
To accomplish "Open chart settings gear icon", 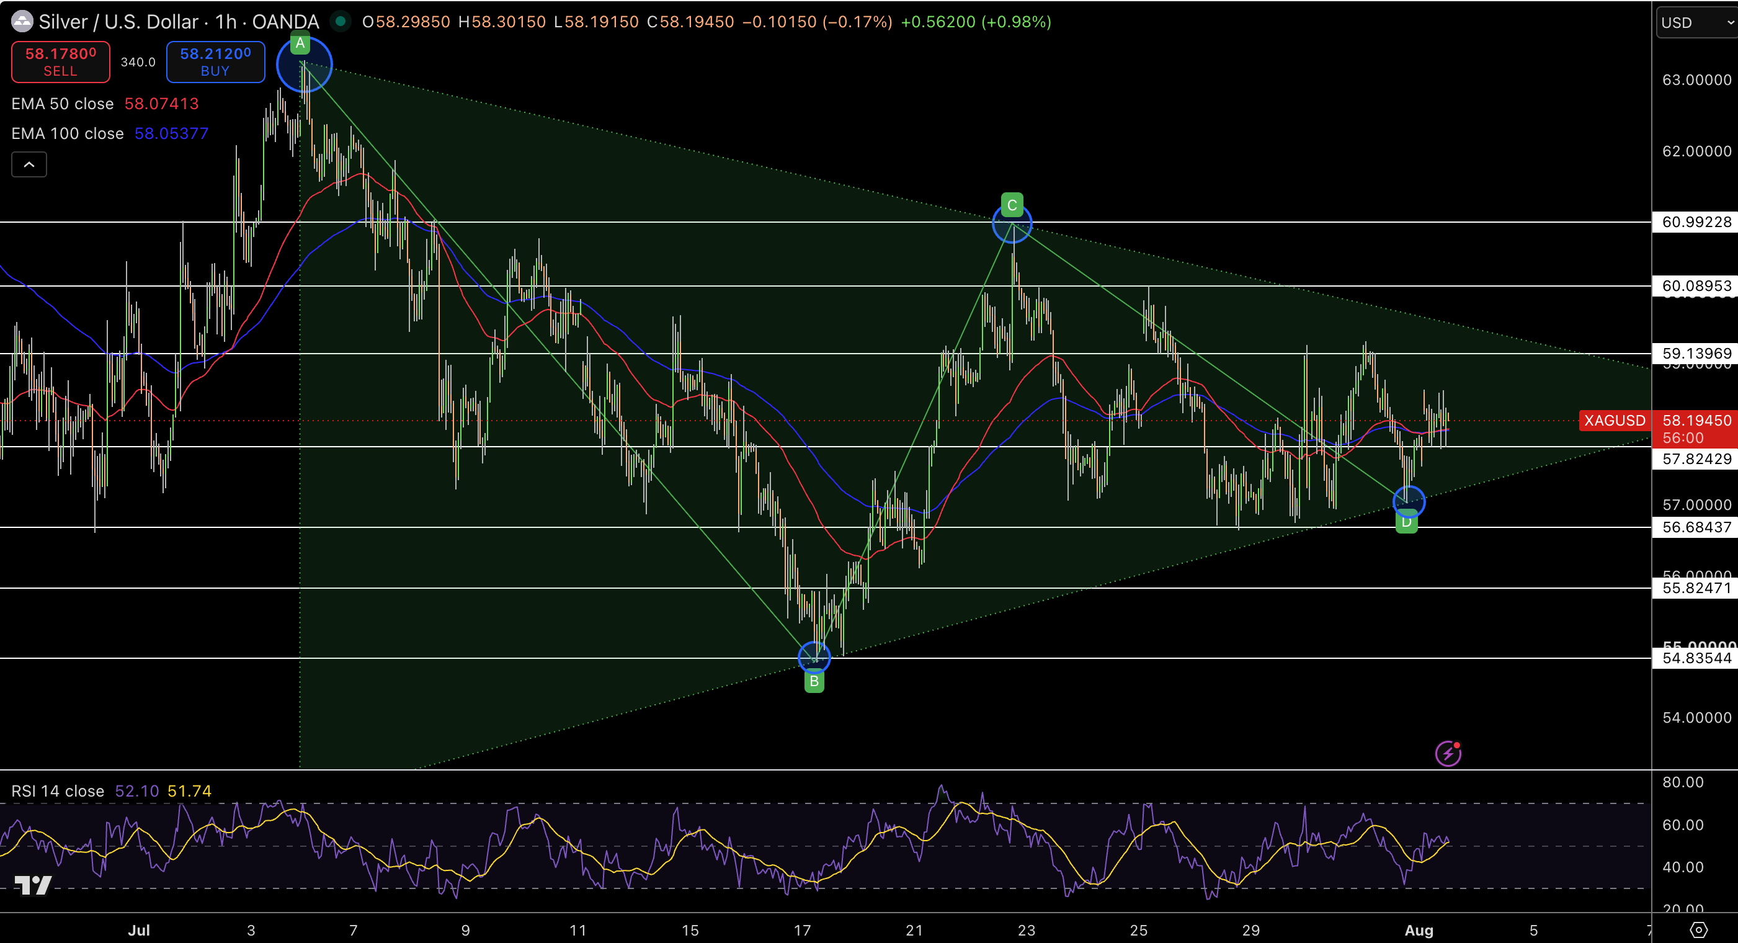I will click(1698, 930).
